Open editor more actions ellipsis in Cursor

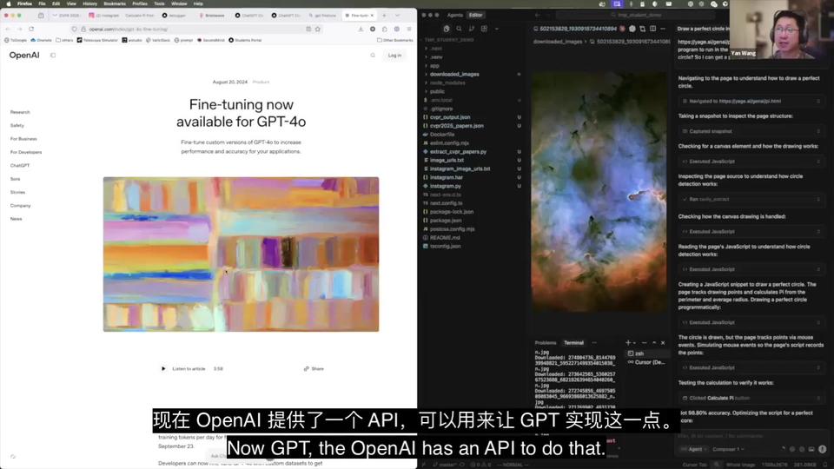pos(663,29)
